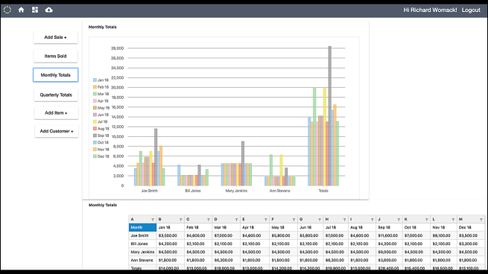Select the Bill Jones row label
Viewport: 488px width, 274px height.
(x=142, y=243)
